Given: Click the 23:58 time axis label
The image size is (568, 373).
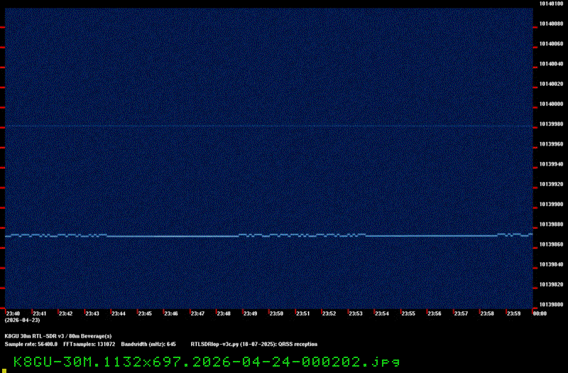Looking at the screenshot, I should pyautogui.click(x=487, y=313).
